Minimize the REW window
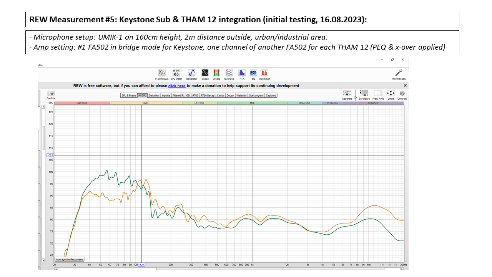Viewport: 492px width, 277px height. point(382,60)
